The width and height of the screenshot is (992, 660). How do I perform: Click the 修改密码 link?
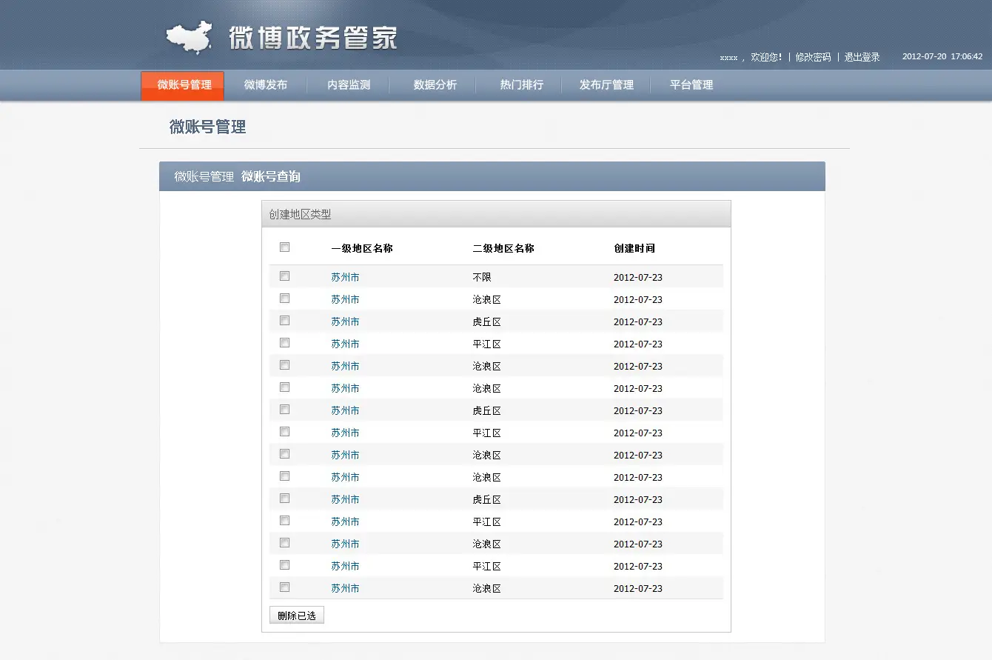coord(813,57)
